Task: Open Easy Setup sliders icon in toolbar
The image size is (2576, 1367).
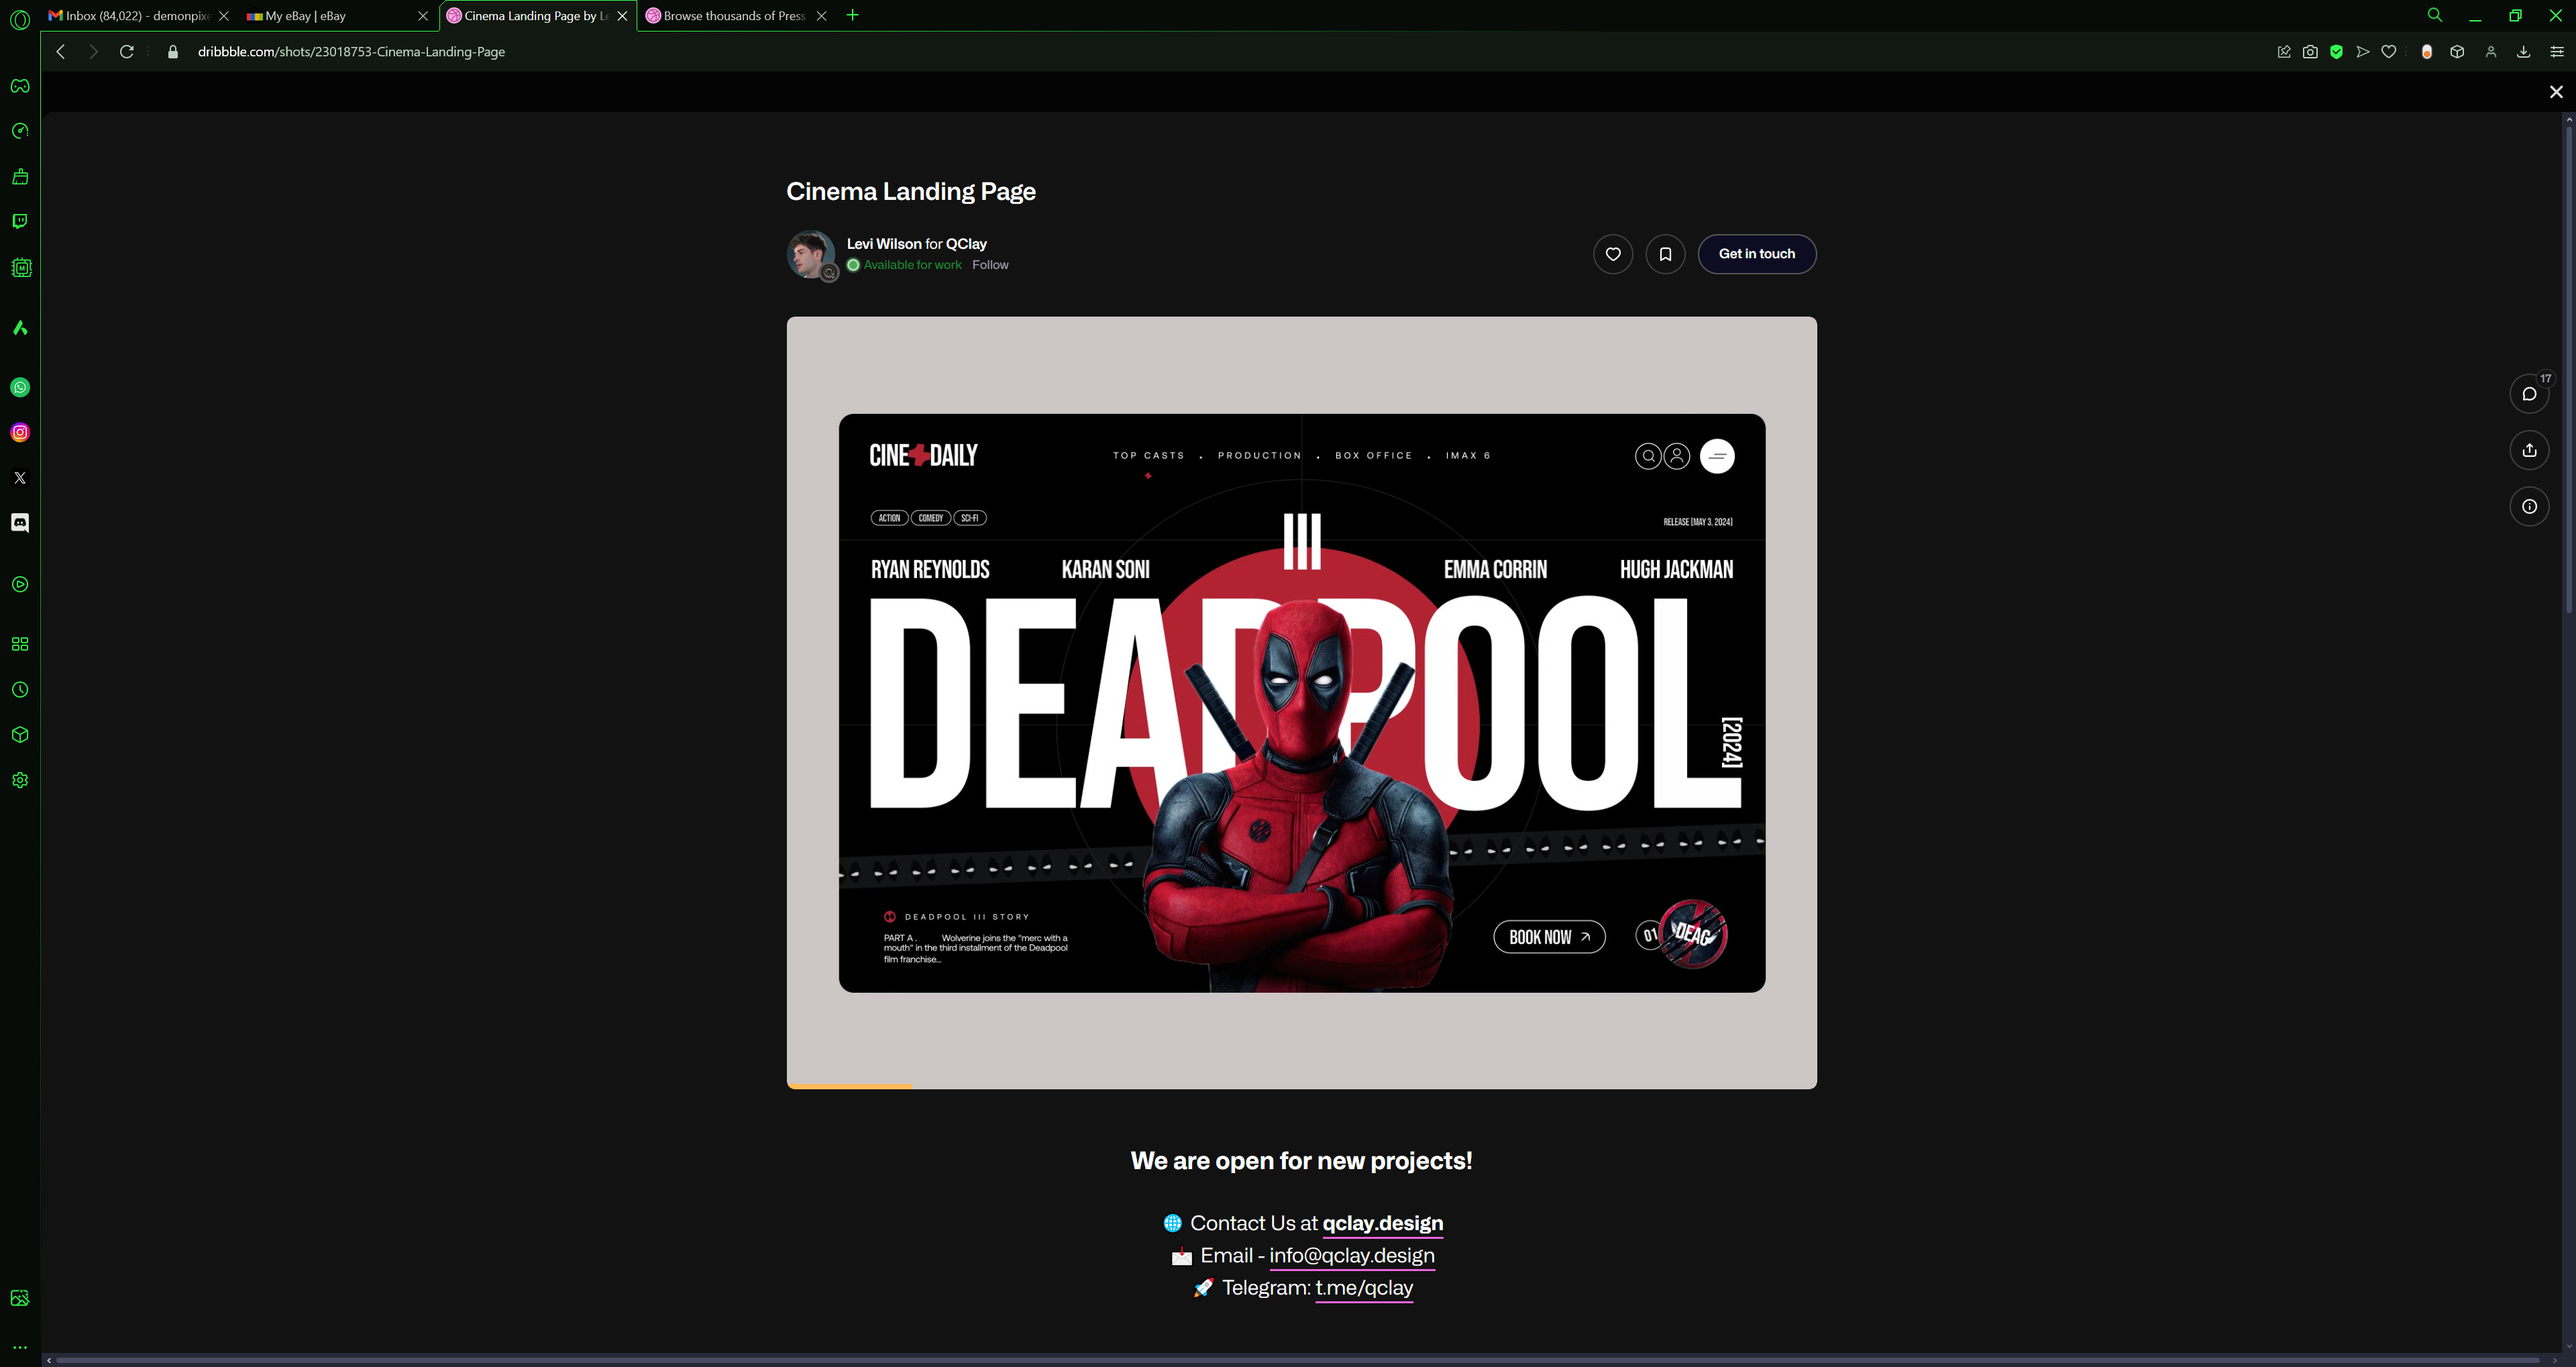Action: tap(2557, 52)
